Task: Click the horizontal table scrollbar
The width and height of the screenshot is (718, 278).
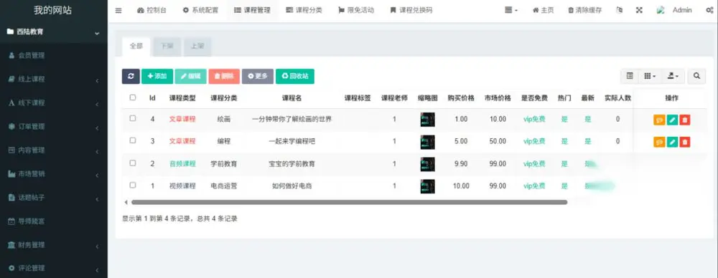Action: point(349,202)
